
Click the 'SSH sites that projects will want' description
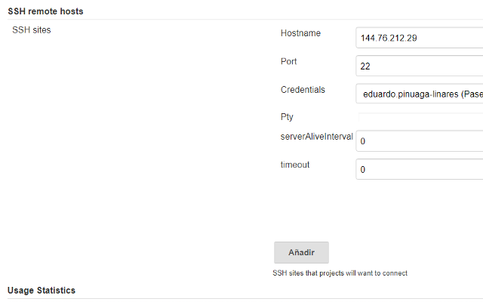340,273
